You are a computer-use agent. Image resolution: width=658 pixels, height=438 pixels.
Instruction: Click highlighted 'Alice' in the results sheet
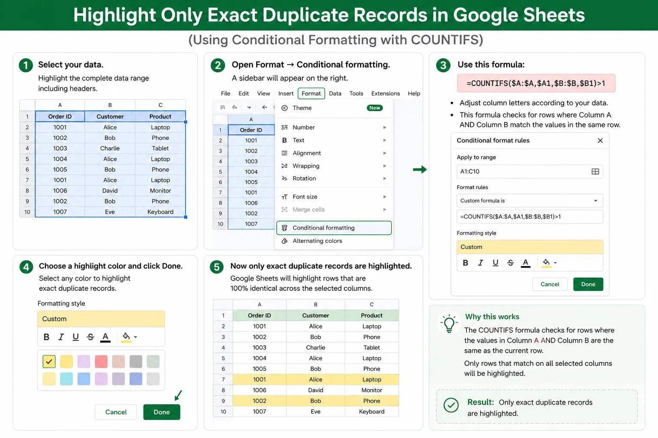(316, 380)
